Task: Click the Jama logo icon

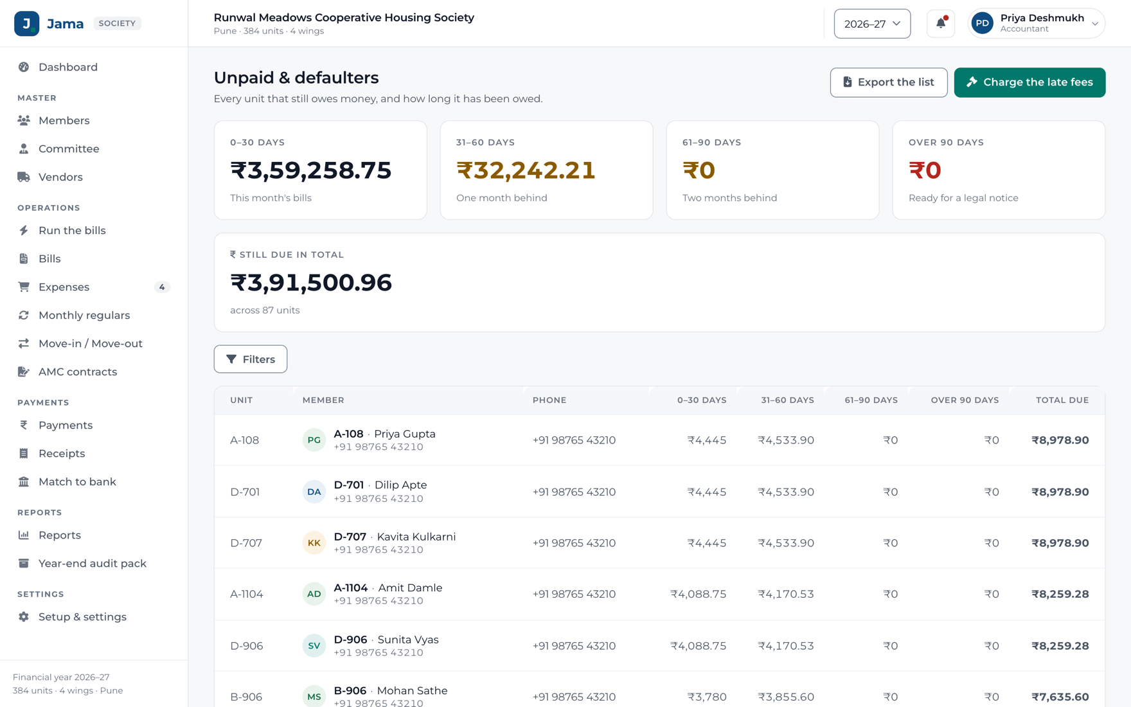Action: click(x=26, y=24)
